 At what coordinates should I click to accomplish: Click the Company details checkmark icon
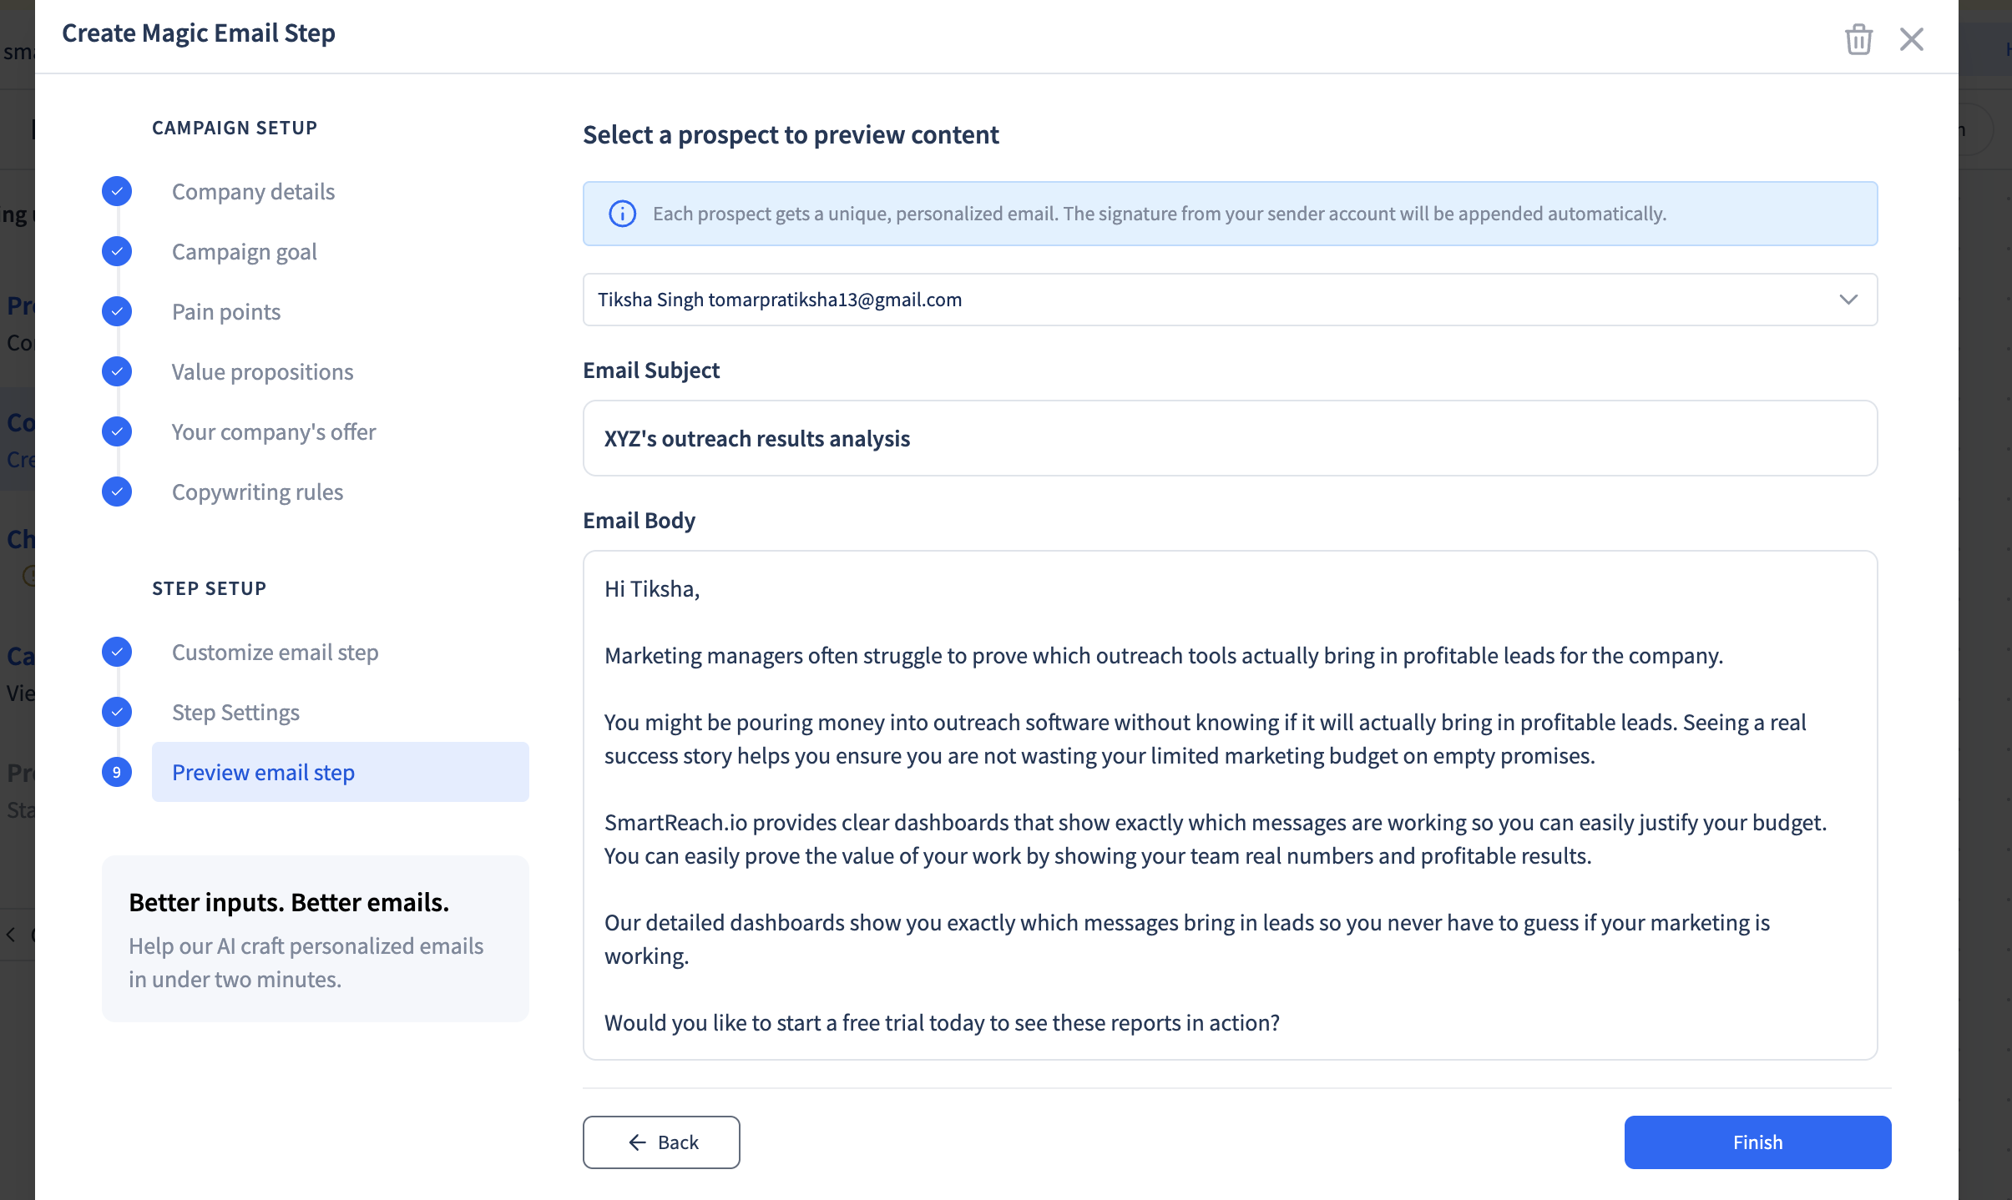click(x=117, y=191)
